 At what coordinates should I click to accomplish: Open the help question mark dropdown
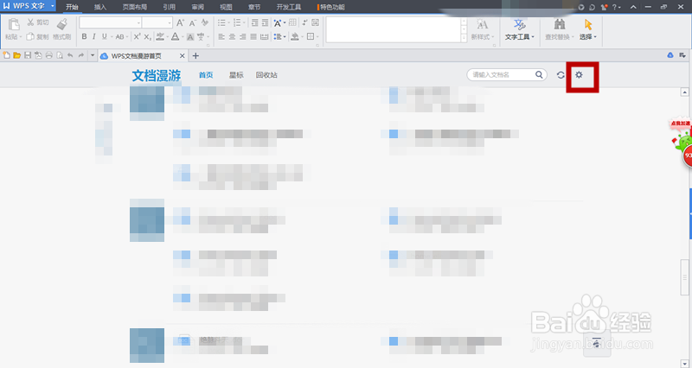click(x=616, y=7)
